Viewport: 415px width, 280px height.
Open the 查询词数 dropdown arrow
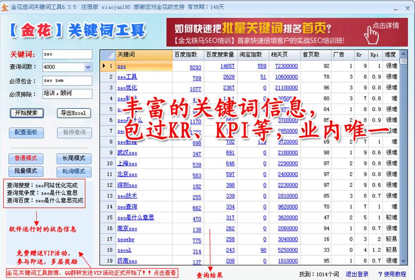88,67
